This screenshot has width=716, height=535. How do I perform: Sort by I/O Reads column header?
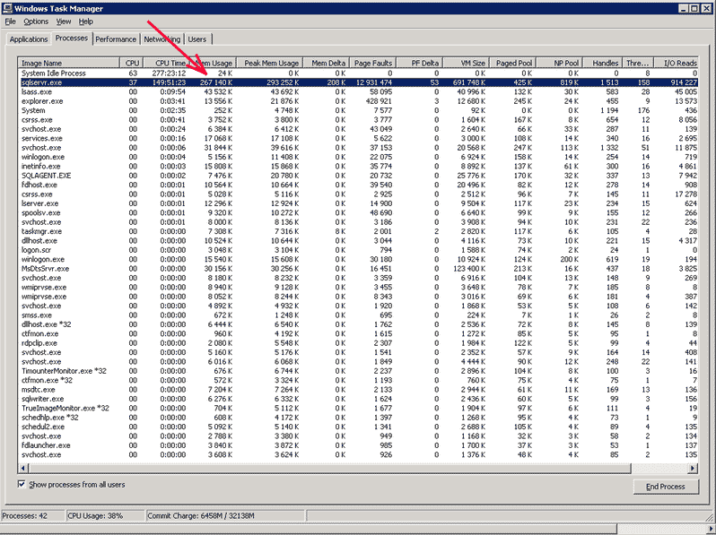click(x=676, y=63)
